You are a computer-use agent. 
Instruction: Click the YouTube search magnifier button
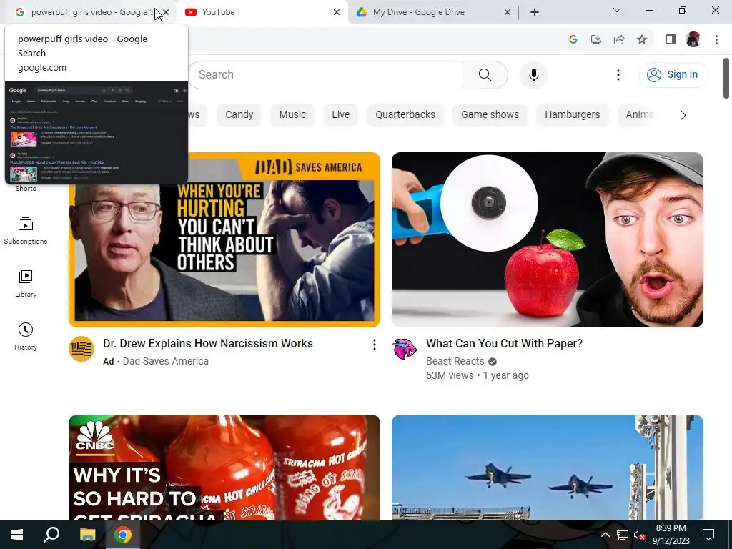pos(485,74)
